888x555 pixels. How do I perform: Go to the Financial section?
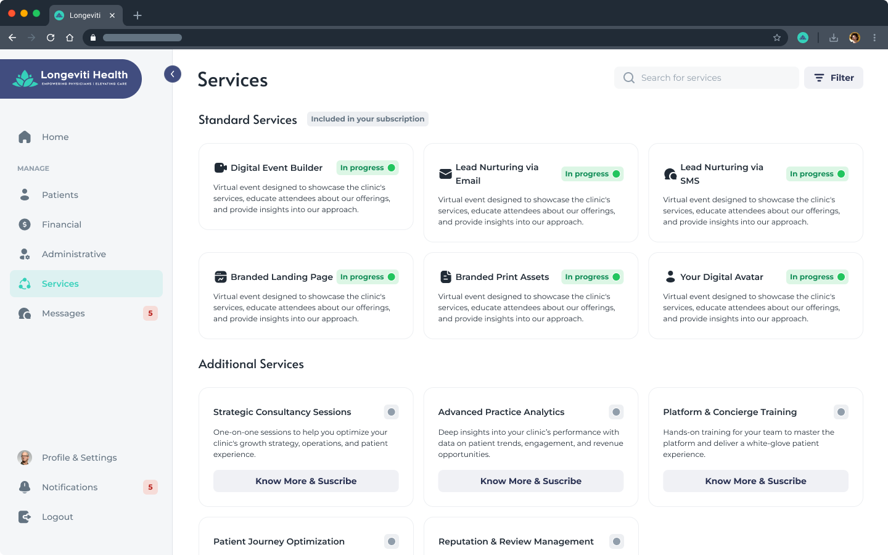[x=86, y=224]
